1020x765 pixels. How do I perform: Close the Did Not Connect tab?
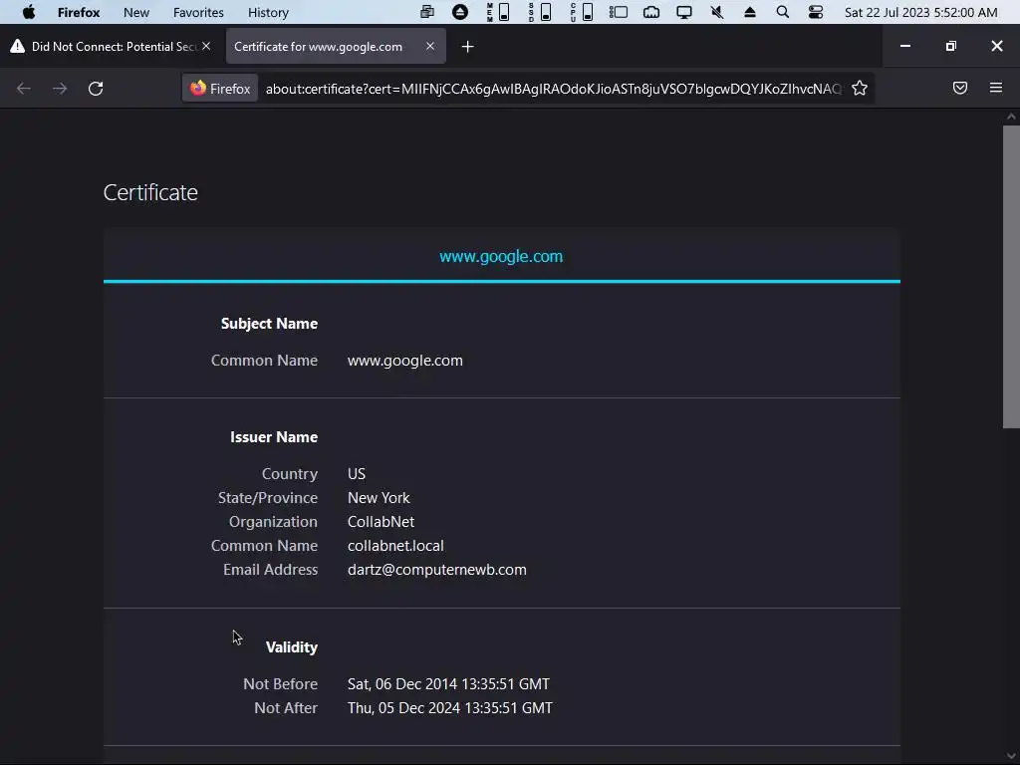pos(206,46)
